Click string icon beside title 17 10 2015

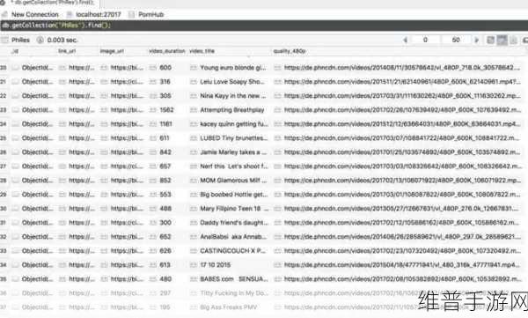(x=194, y=265)
